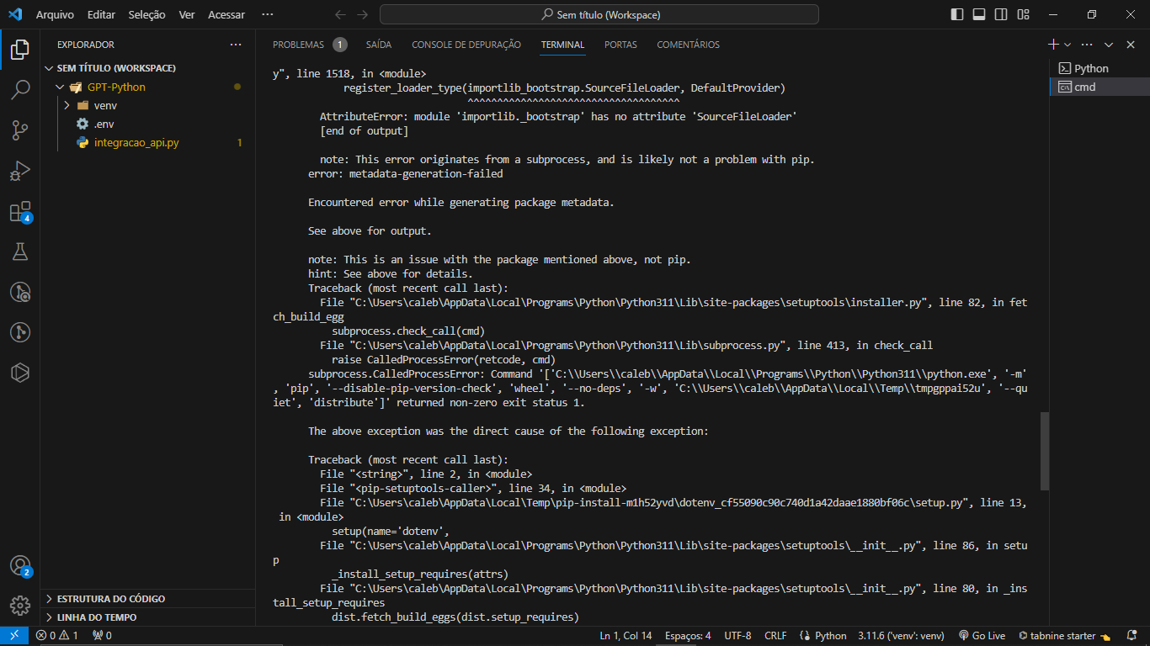Open the .env file
This screenshot has height=646, width=1150.
click(148, 124)
